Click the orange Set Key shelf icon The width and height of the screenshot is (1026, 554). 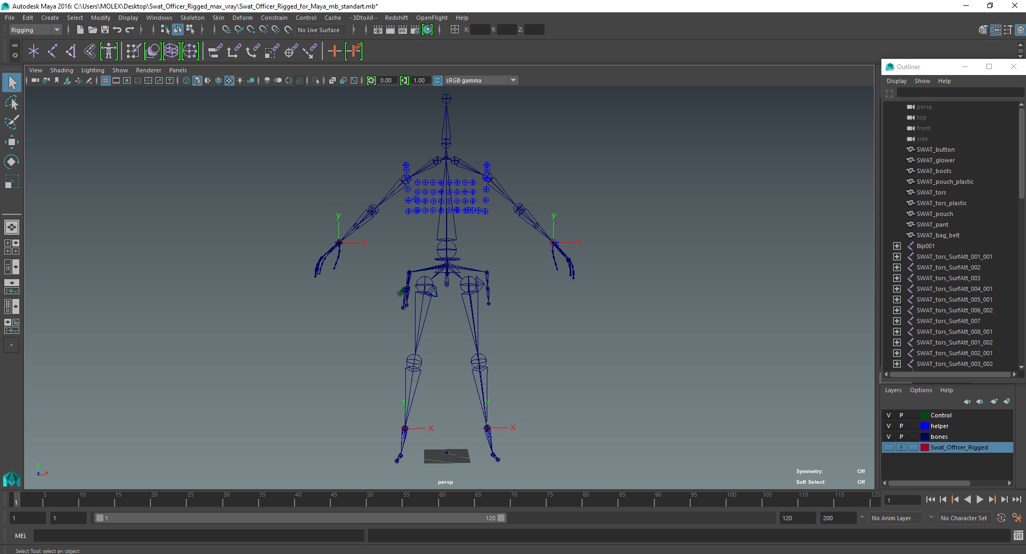click(335, 51)
